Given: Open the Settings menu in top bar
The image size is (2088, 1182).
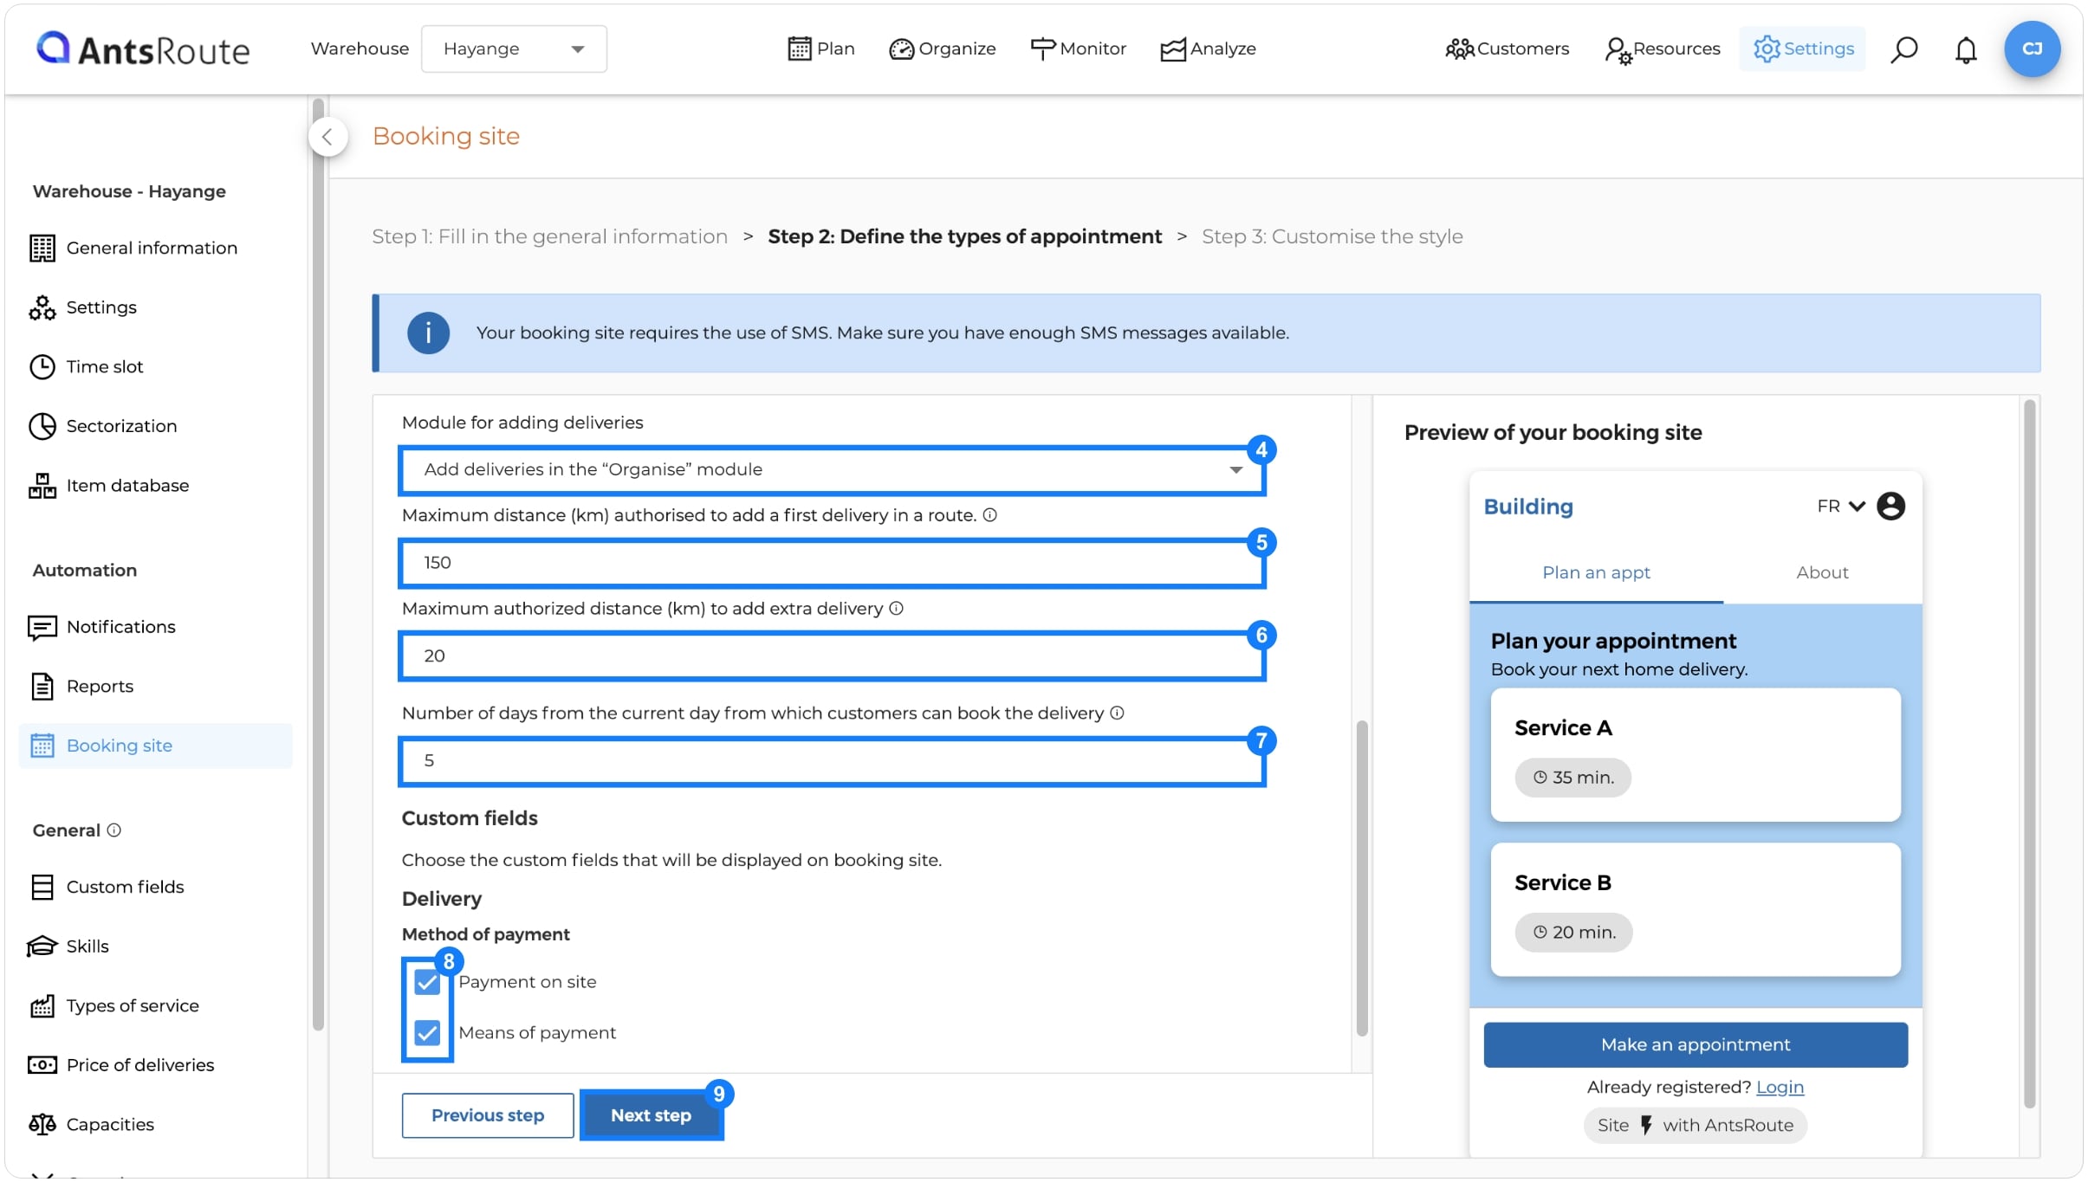Looking at the screenshot, I should 1802,49.
